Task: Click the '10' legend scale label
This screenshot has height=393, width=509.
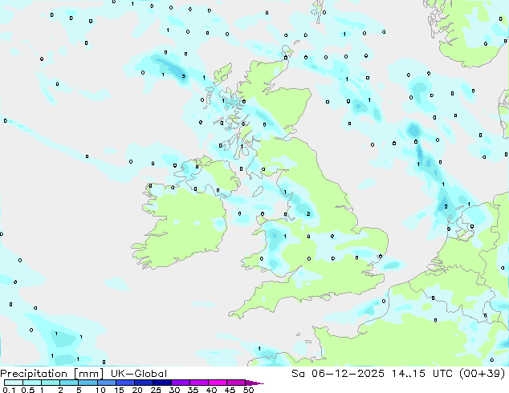Action: pyautogui.click(x=100, y=390)
